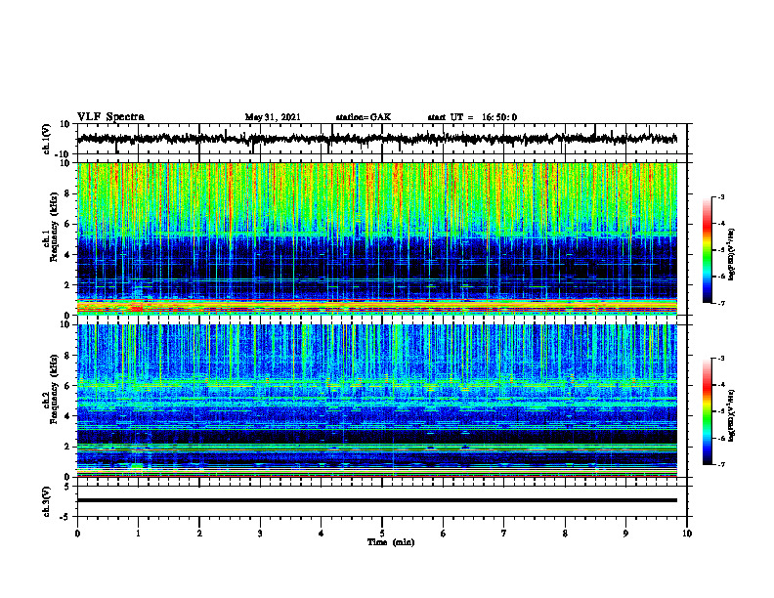The image size is (774, 598).
Task: Click the ch.1 color bar log(PSD) units label
Action: coord(732,255)
